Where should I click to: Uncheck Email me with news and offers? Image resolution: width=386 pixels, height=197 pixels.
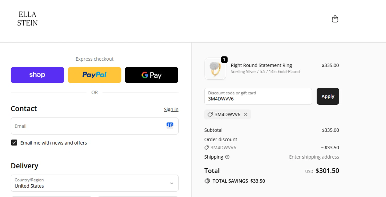point(14,143)
